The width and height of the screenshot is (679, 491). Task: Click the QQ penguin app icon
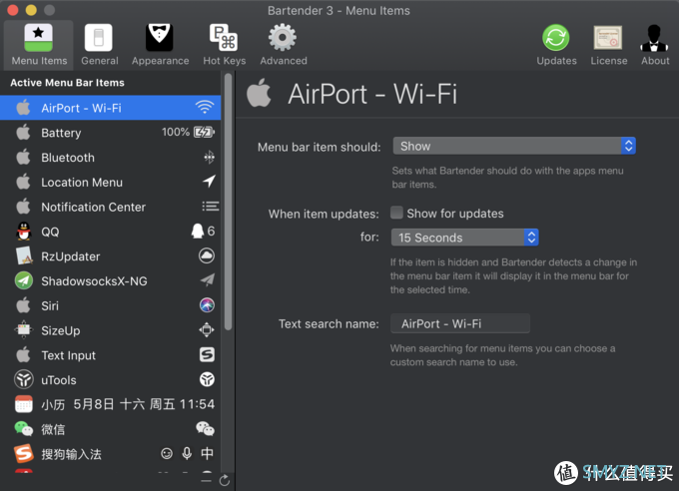[24, 232]
